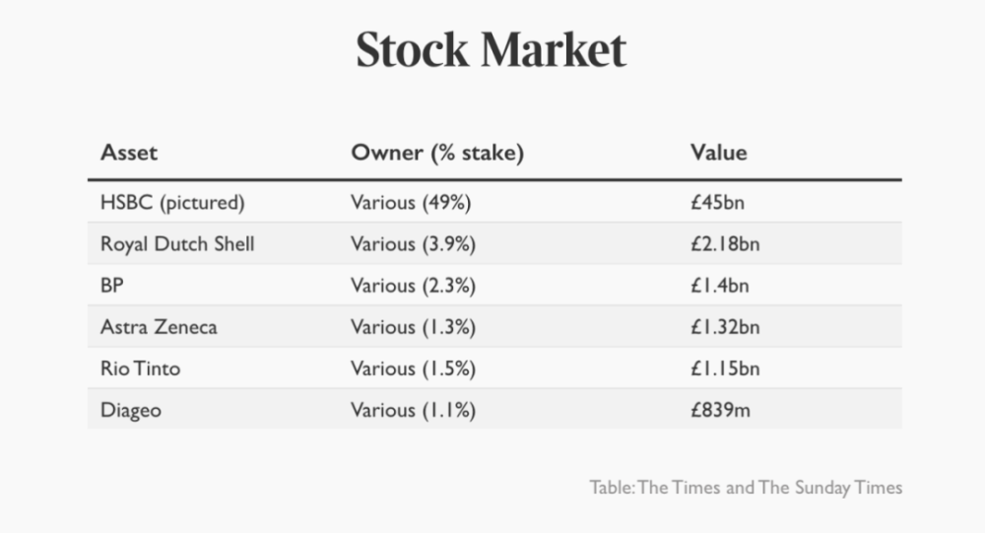Click the Various (1.1%) stake cell
The width and height of the screenshot is (985, 533).
point(414,410)
